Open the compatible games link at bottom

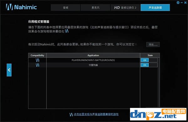pos(96,114)
